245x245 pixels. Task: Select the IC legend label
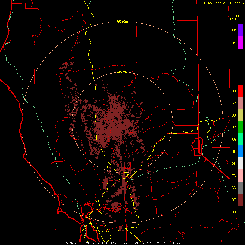(234, 176)
